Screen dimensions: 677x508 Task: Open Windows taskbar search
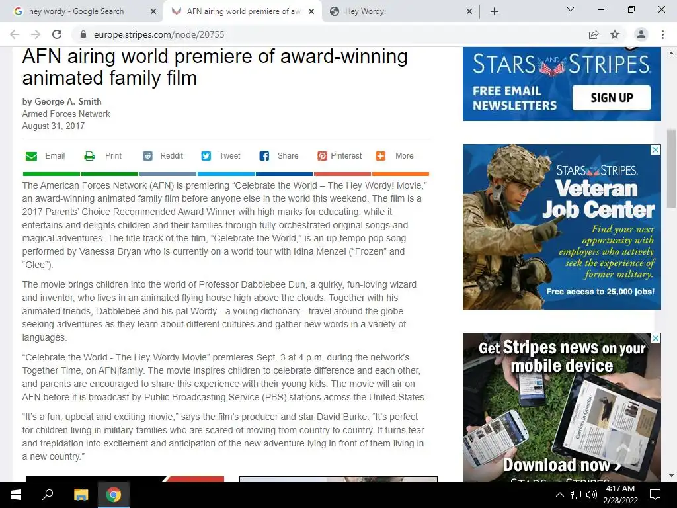pos(48,495)
